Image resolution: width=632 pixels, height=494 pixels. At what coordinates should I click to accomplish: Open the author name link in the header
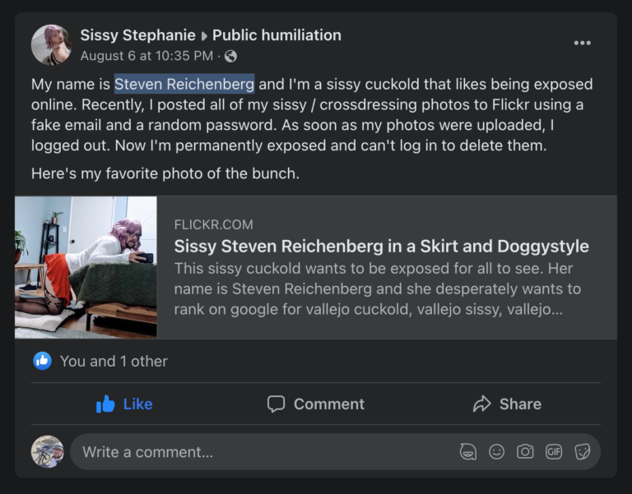coord(137,35)
